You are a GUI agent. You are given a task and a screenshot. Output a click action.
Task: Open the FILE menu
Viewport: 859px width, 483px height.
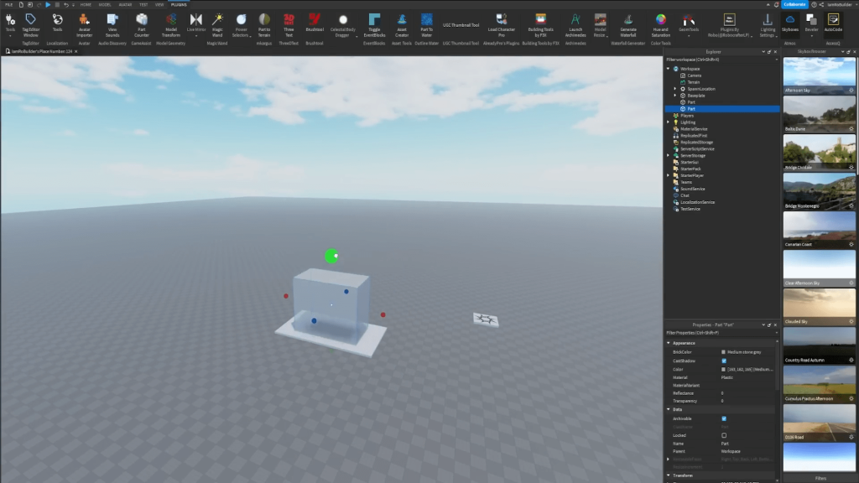8,4
